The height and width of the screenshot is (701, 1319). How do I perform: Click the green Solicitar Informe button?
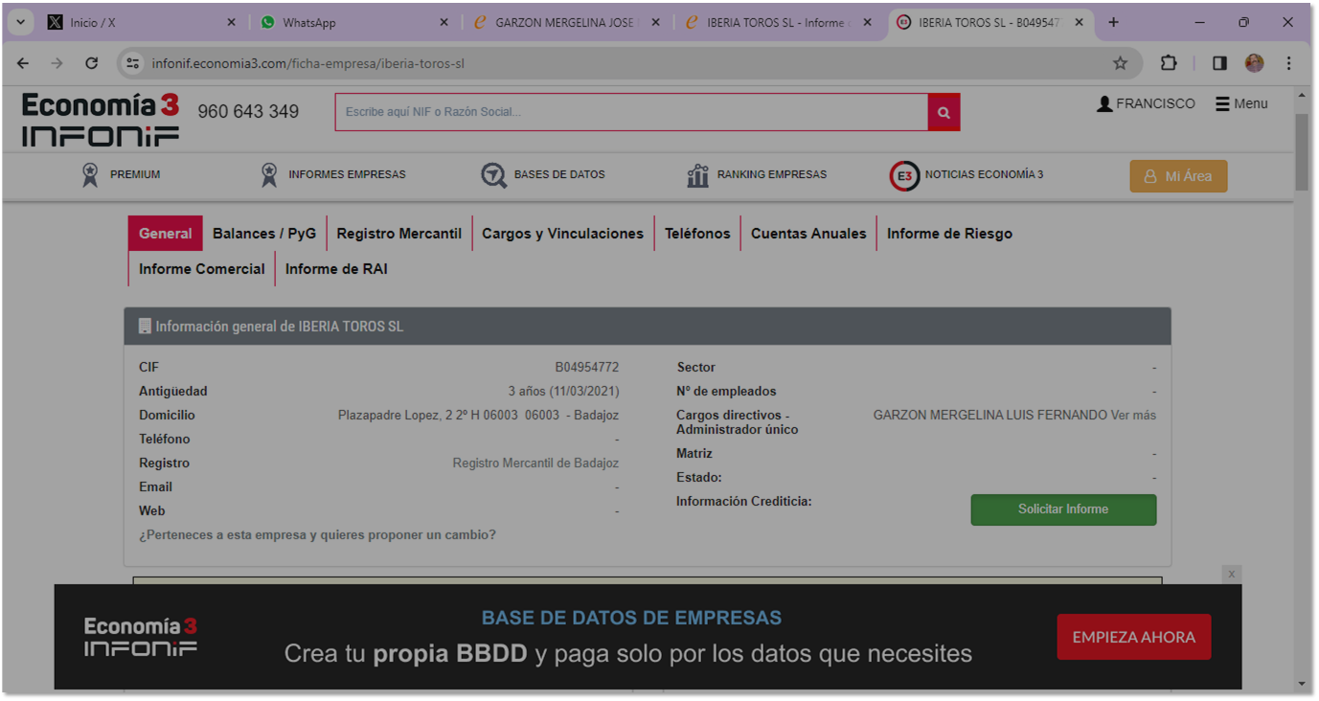1063,509
